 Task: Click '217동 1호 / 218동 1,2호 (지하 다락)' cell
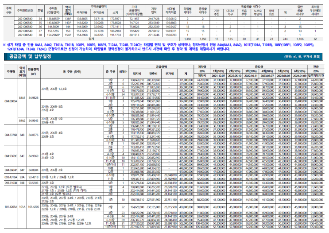click(64, 190)
